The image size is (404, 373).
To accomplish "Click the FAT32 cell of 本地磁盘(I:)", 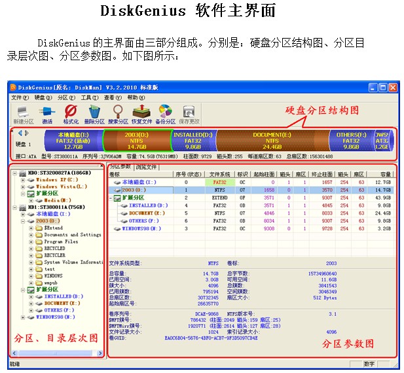I will [x=220, y=183].
